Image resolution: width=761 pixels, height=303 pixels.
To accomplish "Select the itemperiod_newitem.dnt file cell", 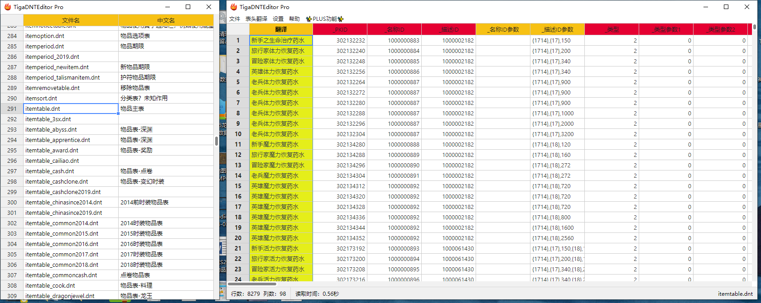I will pyautogui.click(x=71, y=67).
